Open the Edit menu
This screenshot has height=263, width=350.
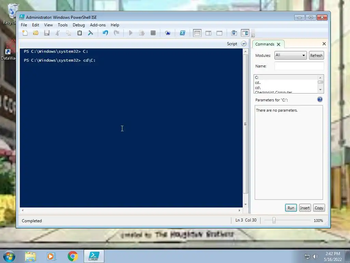coord(36,25)
